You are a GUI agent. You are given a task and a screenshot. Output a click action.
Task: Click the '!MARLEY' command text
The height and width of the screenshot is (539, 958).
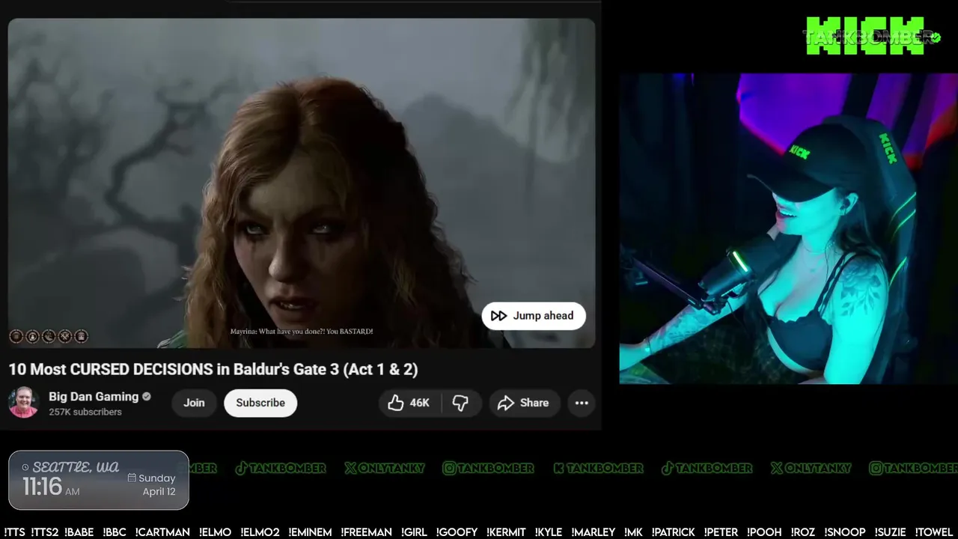pyautogui.click(x=594, y=532)
